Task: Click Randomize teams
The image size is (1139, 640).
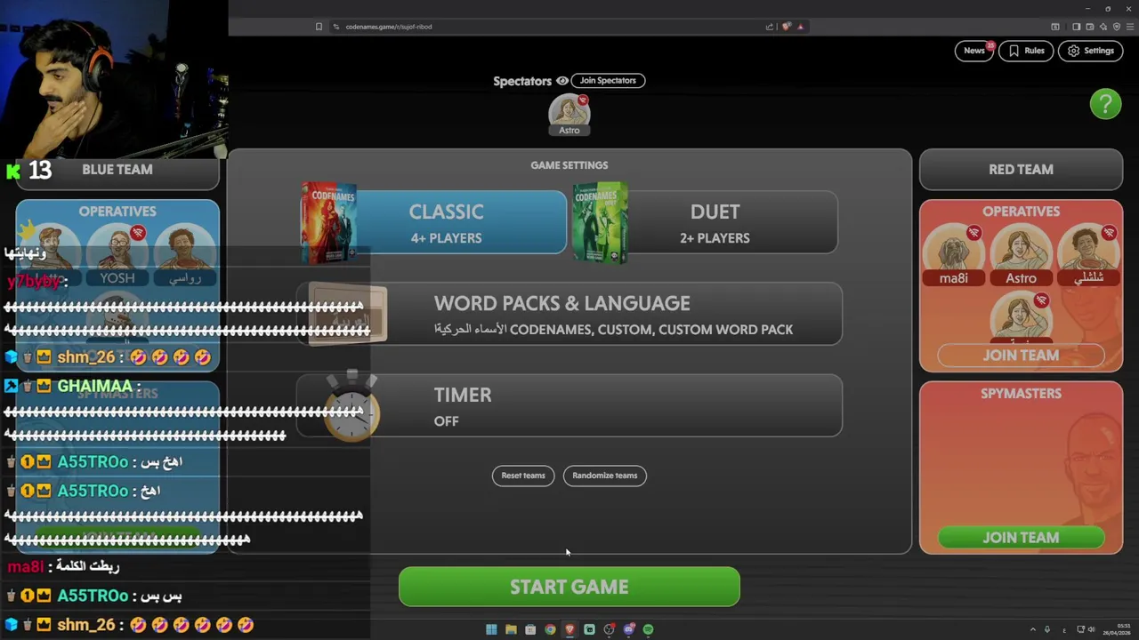Action: point(605,476)
